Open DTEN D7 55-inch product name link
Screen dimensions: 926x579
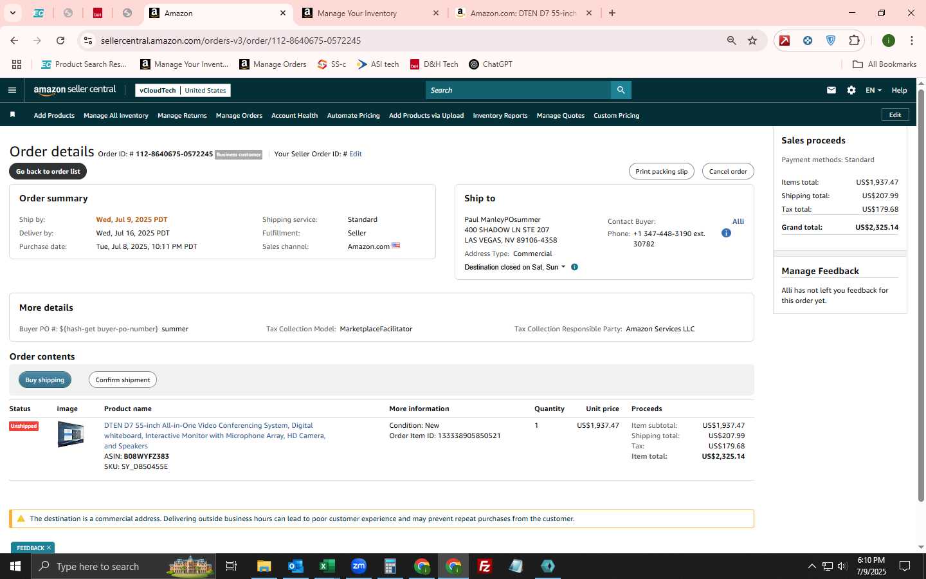click(215, 436)
